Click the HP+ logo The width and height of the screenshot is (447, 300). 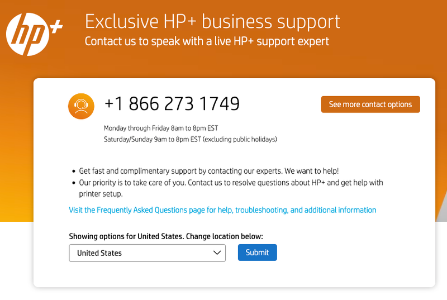(34, 34)
